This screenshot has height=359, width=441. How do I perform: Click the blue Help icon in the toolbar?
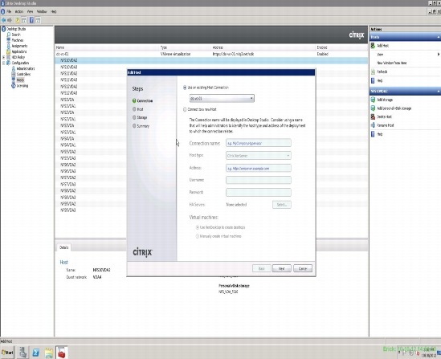tap(31, 20)
